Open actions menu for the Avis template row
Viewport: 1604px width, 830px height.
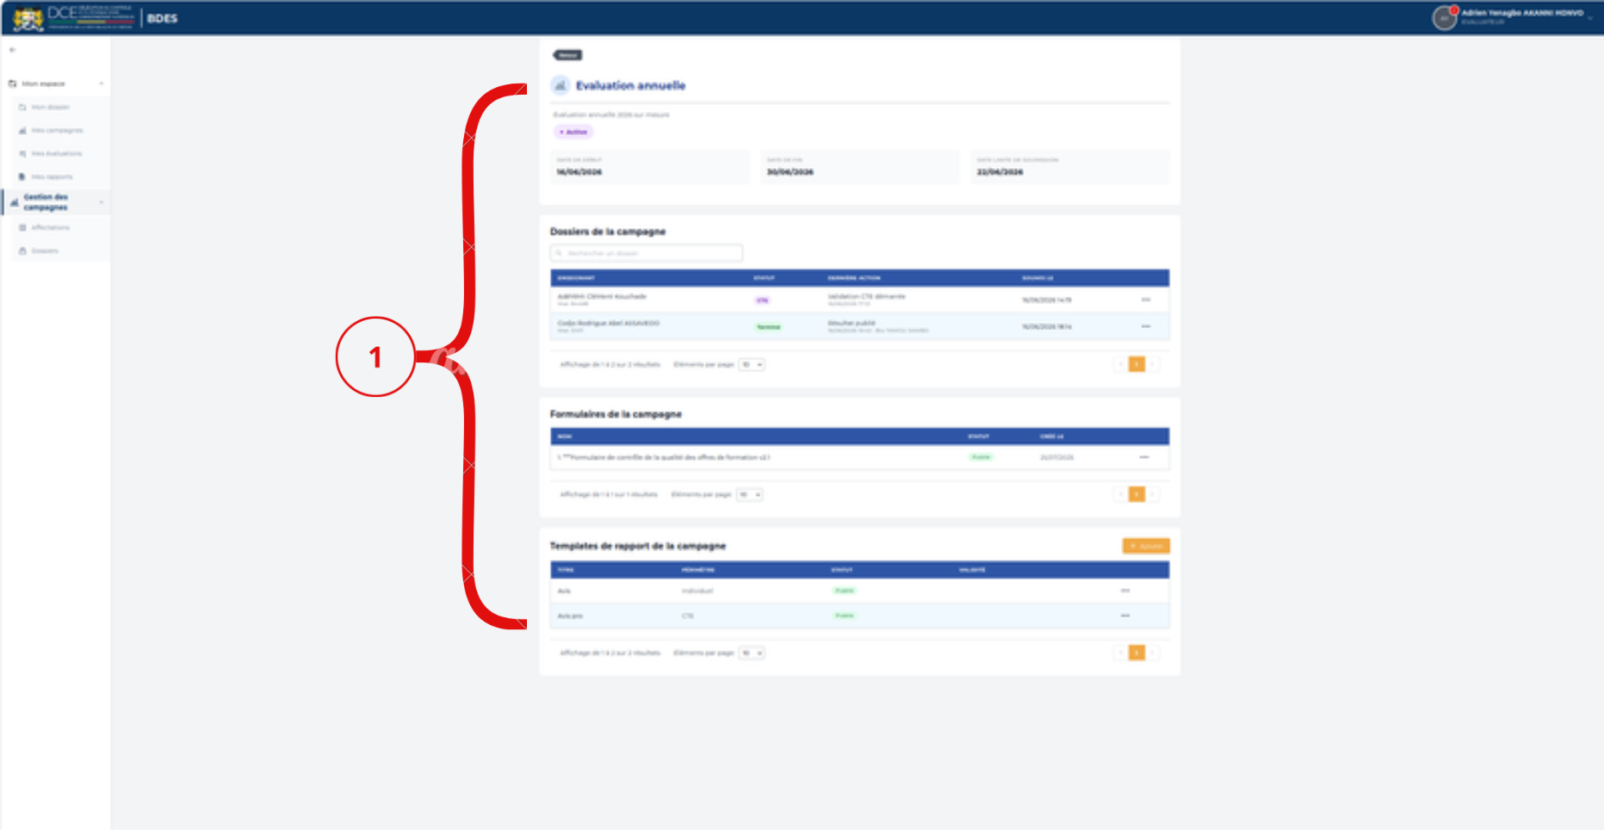[1125, 591]
